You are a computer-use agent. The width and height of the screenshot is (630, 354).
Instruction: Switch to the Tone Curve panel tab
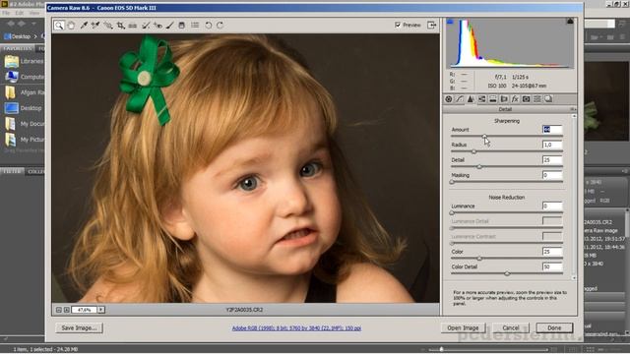(460, 98)
